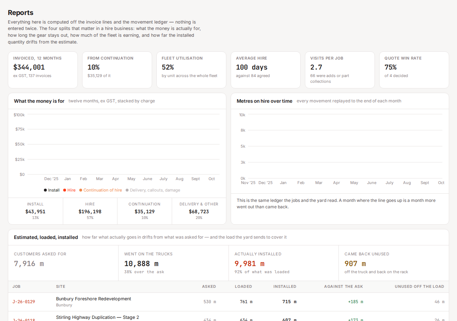Click the Reports page heading

[x=21, y=12]
